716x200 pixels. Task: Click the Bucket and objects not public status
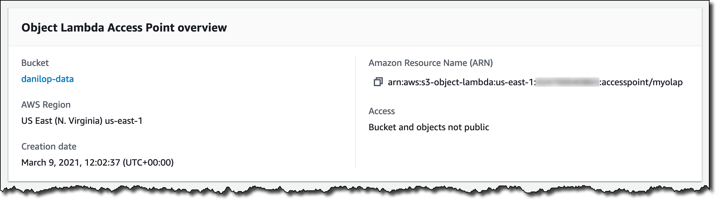[429, 127]
